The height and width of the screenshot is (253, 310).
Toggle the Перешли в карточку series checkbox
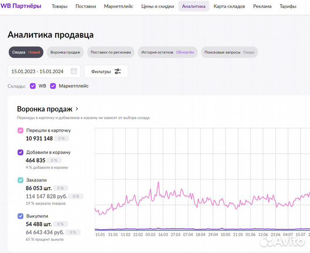click(x=21, y=130)
